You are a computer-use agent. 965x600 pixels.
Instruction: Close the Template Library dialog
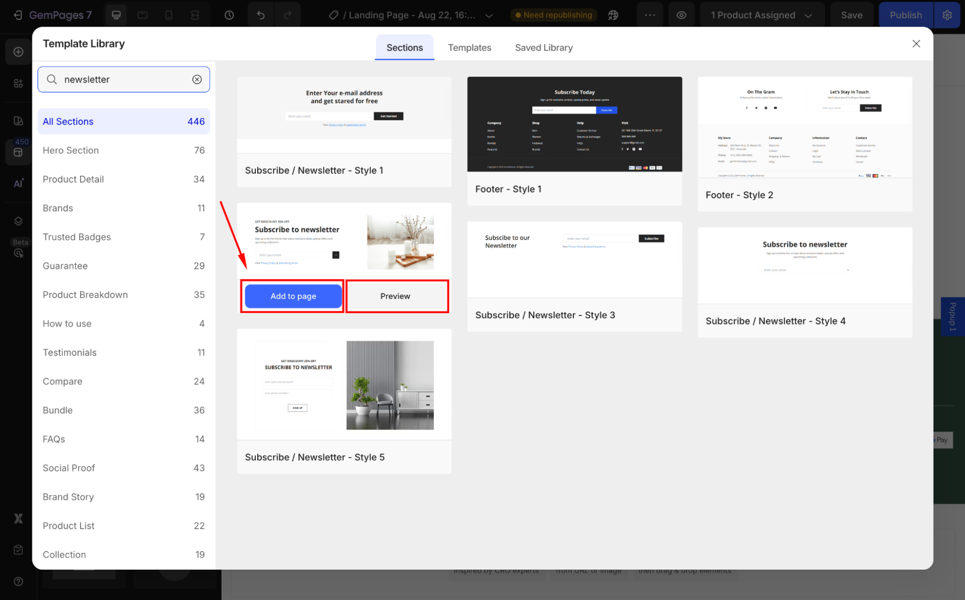916,44
